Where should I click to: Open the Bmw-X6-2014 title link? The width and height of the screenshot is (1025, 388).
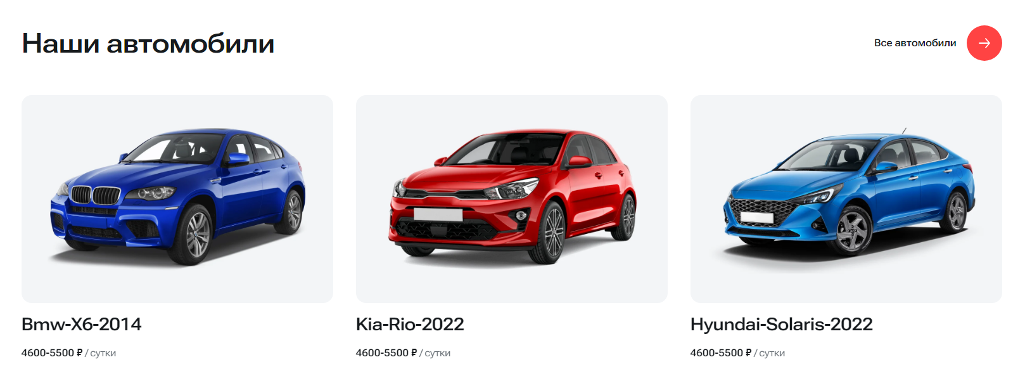click(x=82, y=324)
